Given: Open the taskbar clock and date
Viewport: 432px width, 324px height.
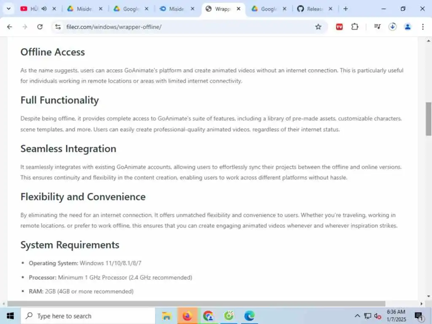Looking at the screenshot, I should tap(396, 316).
